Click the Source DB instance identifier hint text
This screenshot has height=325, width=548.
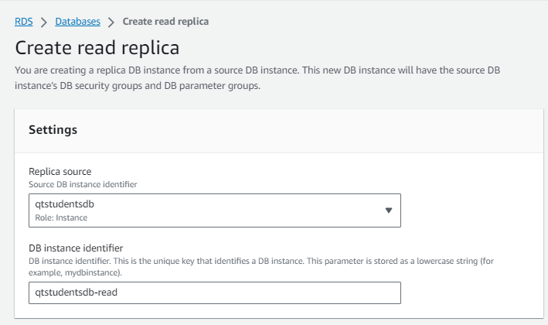click(x=83, y=184)
